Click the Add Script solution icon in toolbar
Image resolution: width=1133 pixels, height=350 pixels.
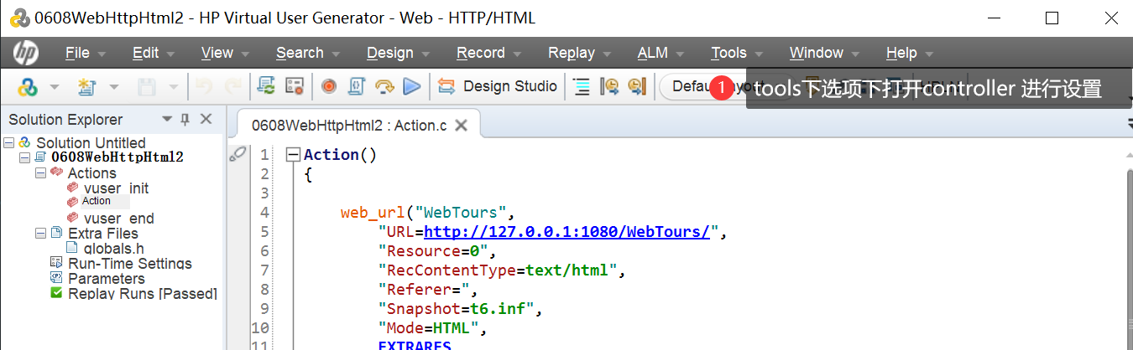[29, 86]
